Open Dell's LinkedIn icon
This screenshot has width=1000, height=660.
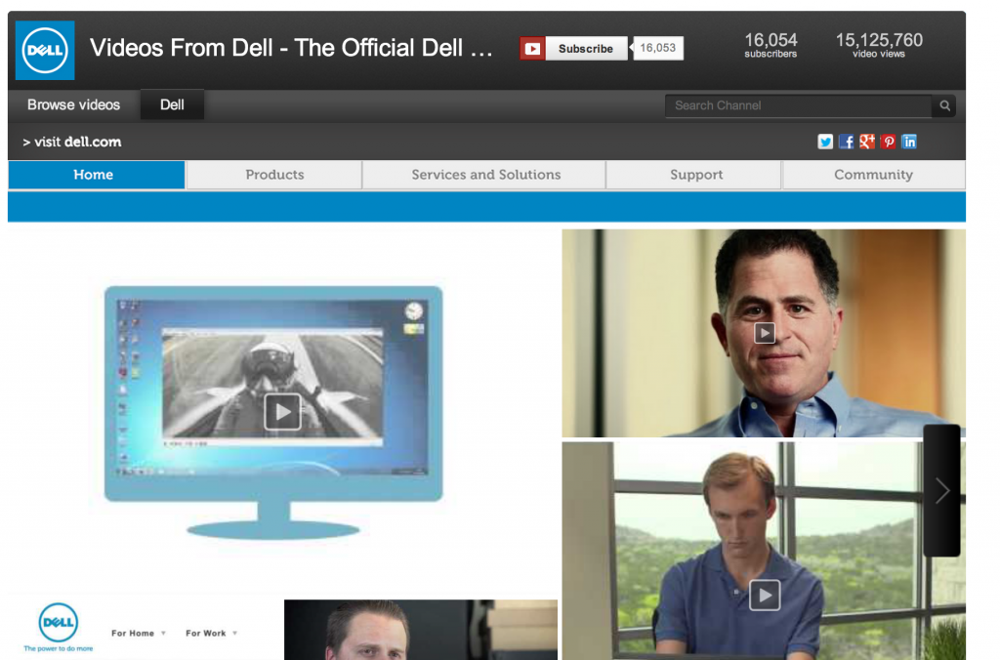(x=909, y=142)
